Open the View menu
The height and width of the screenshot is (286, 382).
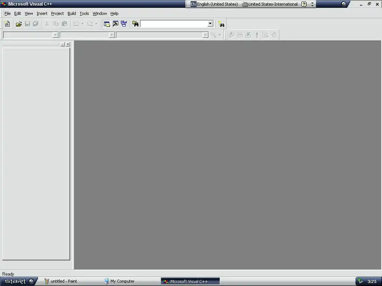[29, 13]
